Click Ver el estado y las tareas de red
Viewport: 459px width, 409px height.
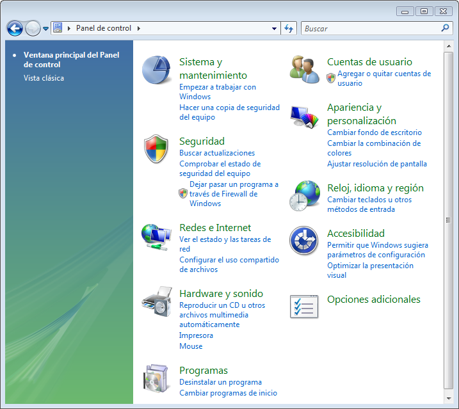point(225,244)
